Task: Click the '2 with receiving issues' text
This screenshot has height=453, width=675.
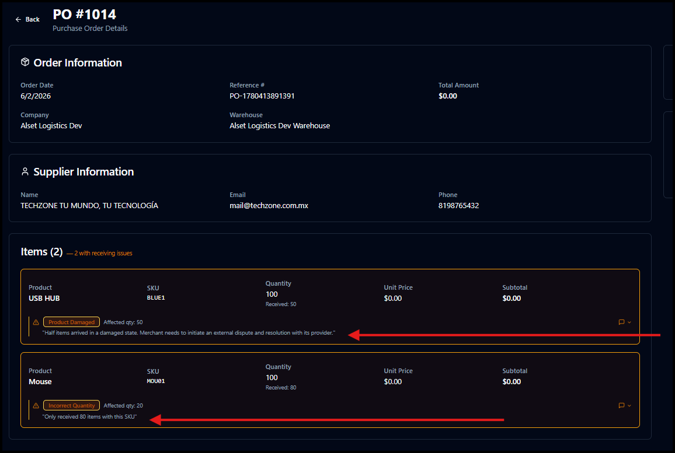Action: click(103, 253)
